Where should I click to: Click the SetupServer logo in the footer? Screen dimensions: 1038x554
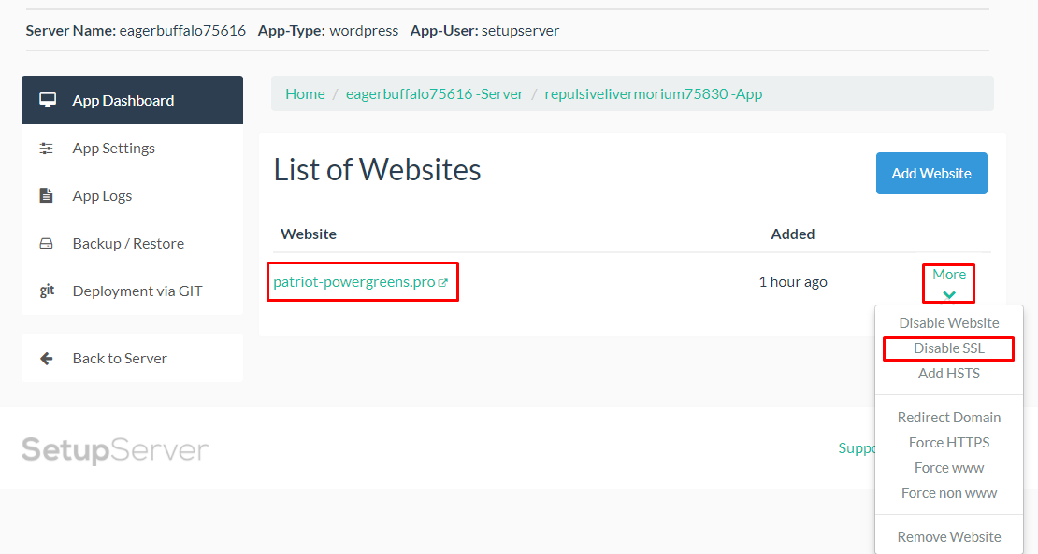115,447
